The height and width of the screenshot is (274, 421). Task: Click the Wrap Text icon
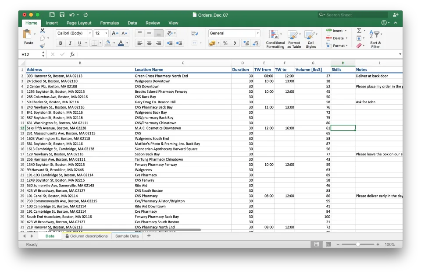pyautogui.click(x=195, y=33)
